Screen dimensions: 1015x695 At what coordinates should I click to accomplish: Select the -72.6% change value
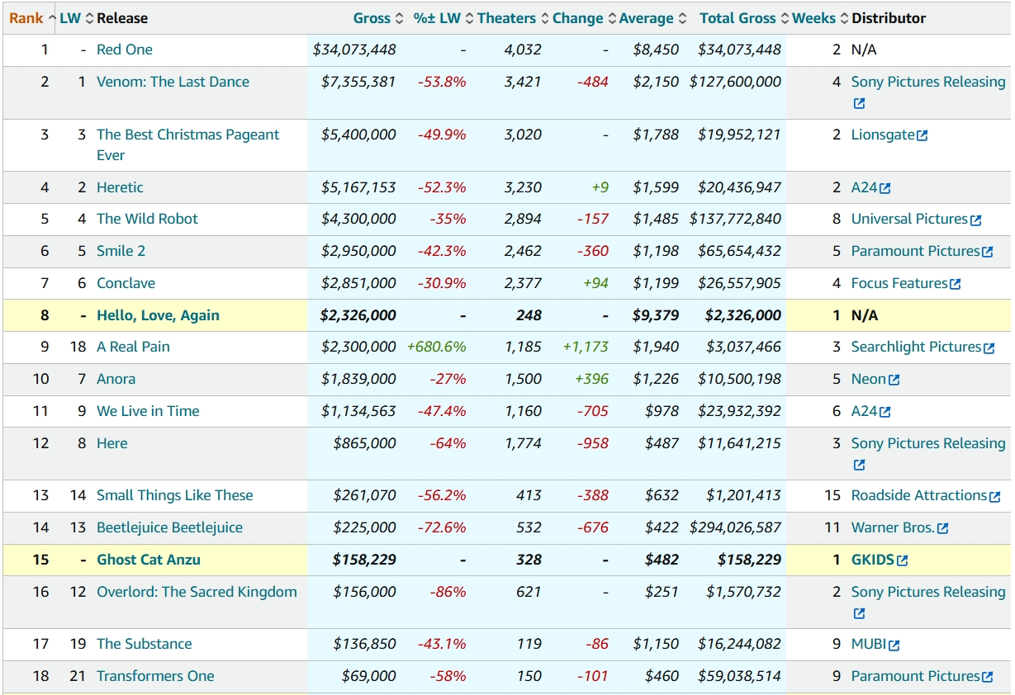[442, 527]
